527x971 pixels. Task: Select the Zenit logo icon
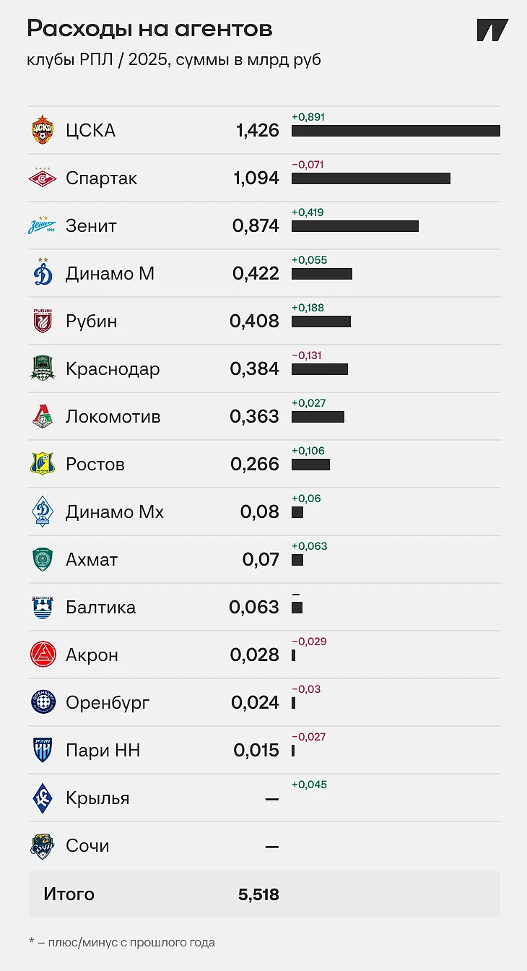click(x=43, y=226)
